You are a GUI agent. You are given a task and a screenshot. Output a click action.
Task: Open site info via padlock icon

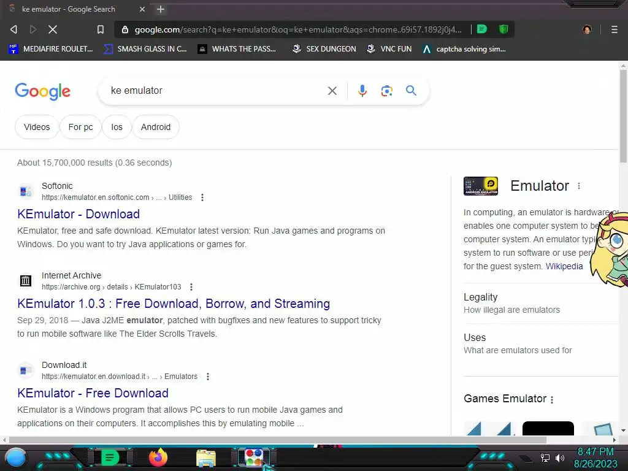point(125,29)
